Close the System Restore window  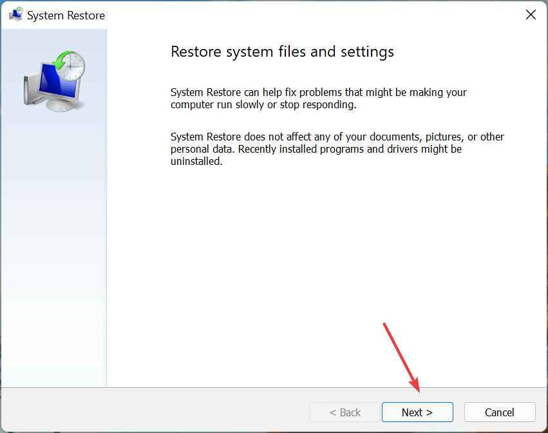click(531, 14)
